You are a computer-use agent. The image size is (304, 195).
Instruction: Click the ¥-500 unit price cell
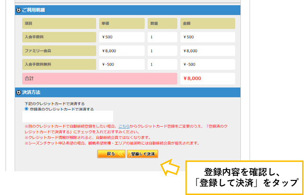pyautogui.click(x=122, y=65)
